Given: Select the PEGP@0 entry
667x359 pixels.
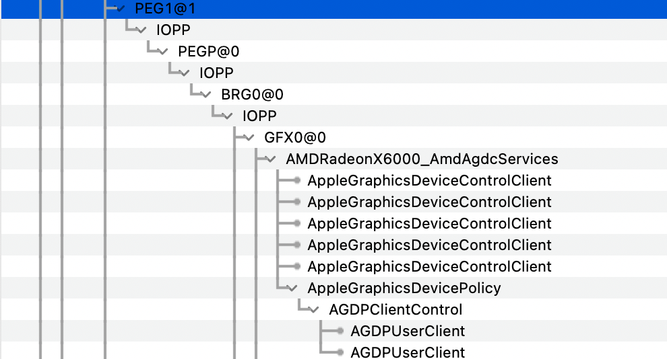Looking at the screenshot, I should tap(208, 52).
